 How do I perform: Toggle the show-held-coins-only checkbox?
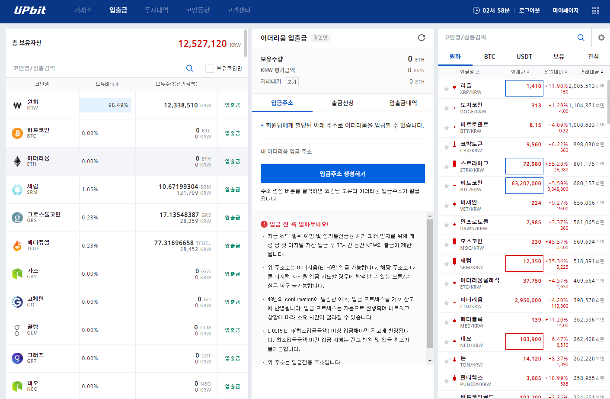pyautogui.click(x=210, y=68)
